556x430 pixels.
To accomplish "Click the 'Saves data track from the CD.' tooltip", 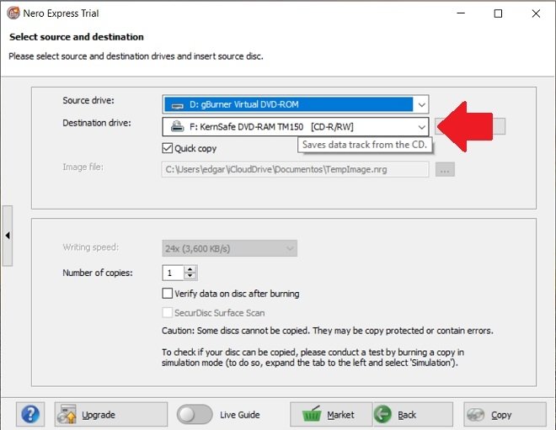I will (x=365, y=145).
